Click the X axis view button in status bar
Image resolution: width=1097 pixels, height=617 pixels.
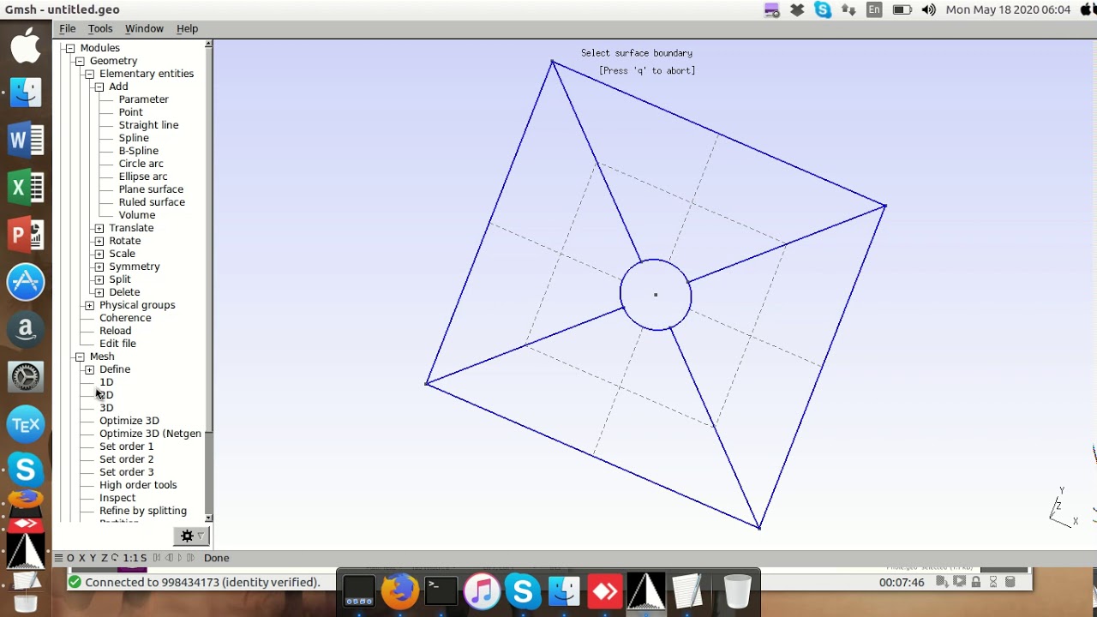[82, 558]
